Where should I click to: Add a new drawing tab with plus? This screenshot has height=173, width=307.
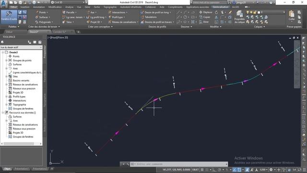click(x=78, y=32)
